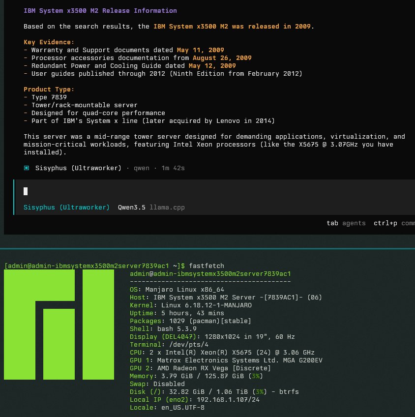
Task: Click the Host: IBM System x3500 M2 line
Action: pyautogui.click(x=226, y=298)
